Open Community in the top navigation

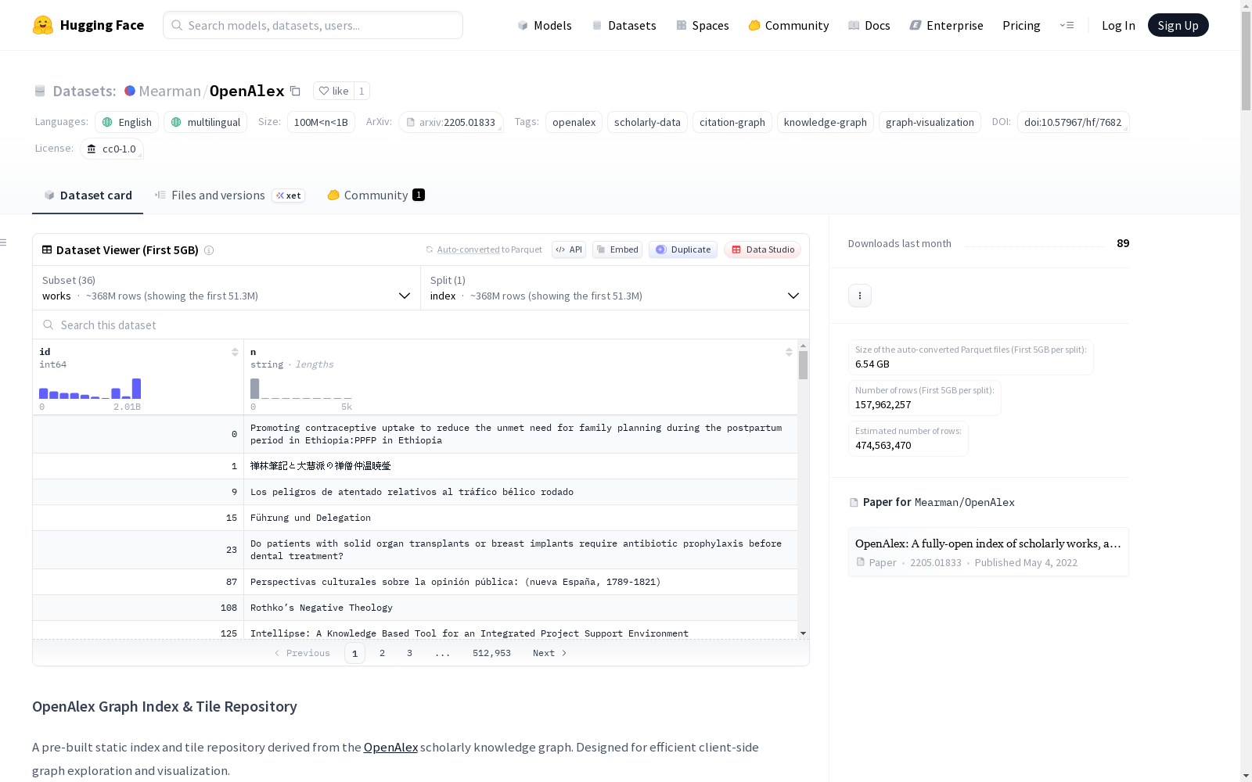[x=789, y=25]
